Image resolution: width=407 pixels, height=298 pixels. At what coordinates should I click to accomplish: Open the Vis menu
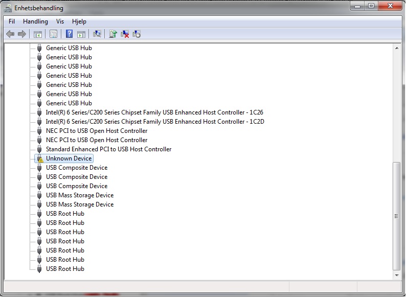point(60,21)
